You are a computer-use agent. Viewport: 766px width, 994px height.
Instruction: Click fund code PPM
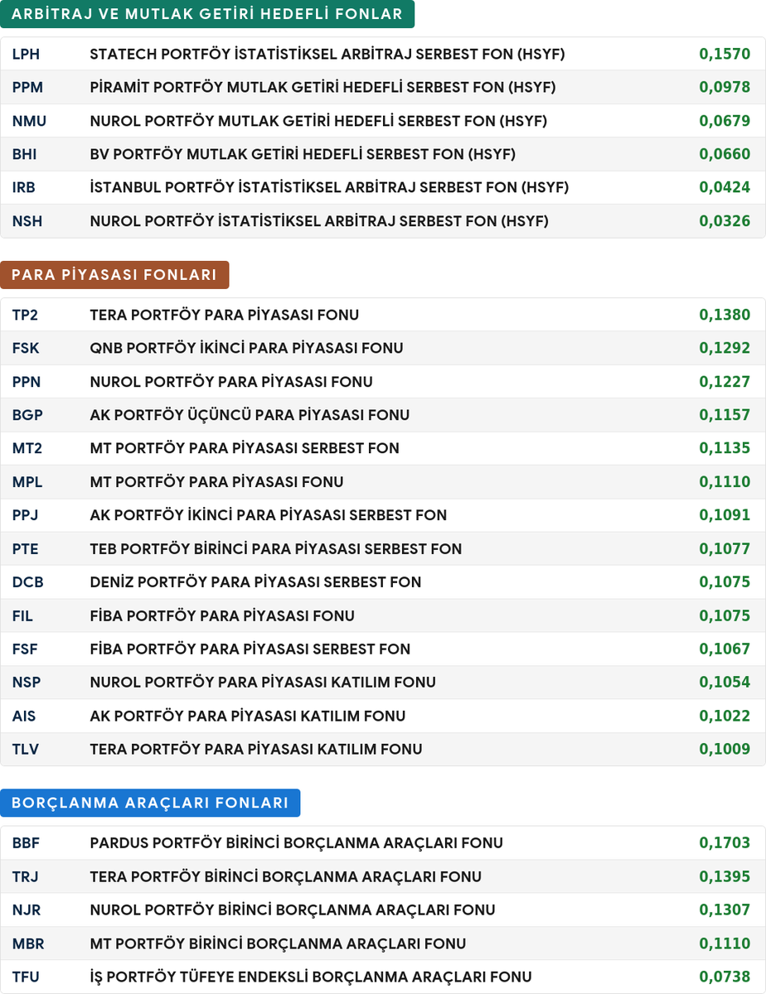27,87
